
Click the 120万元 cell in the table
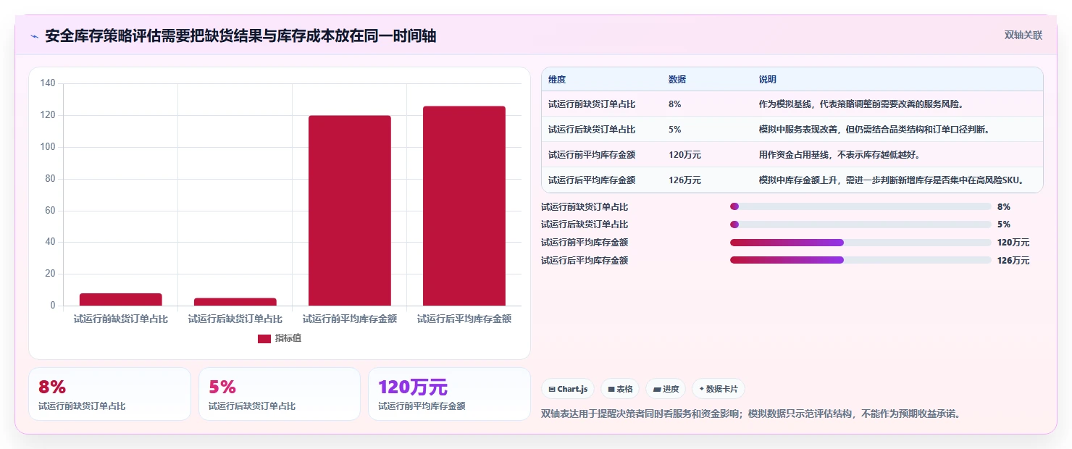684,154
